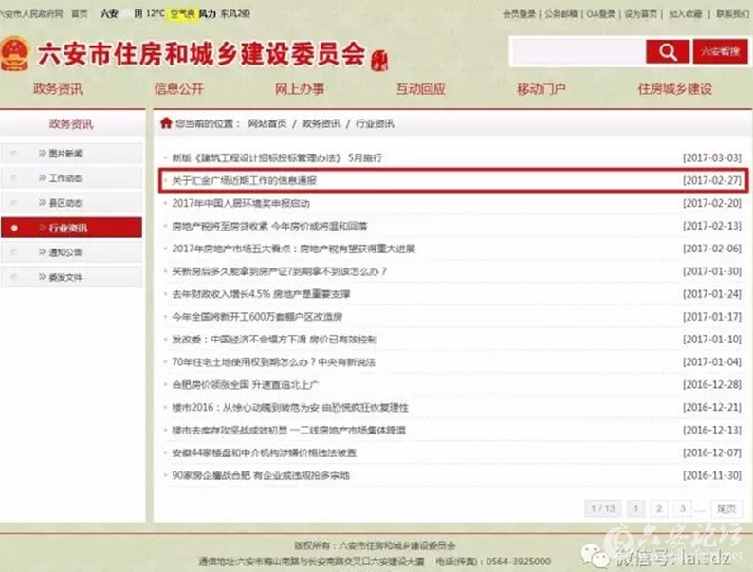Click 联系我们 in top bar
The image size is (753, 572).
(732, 14)
